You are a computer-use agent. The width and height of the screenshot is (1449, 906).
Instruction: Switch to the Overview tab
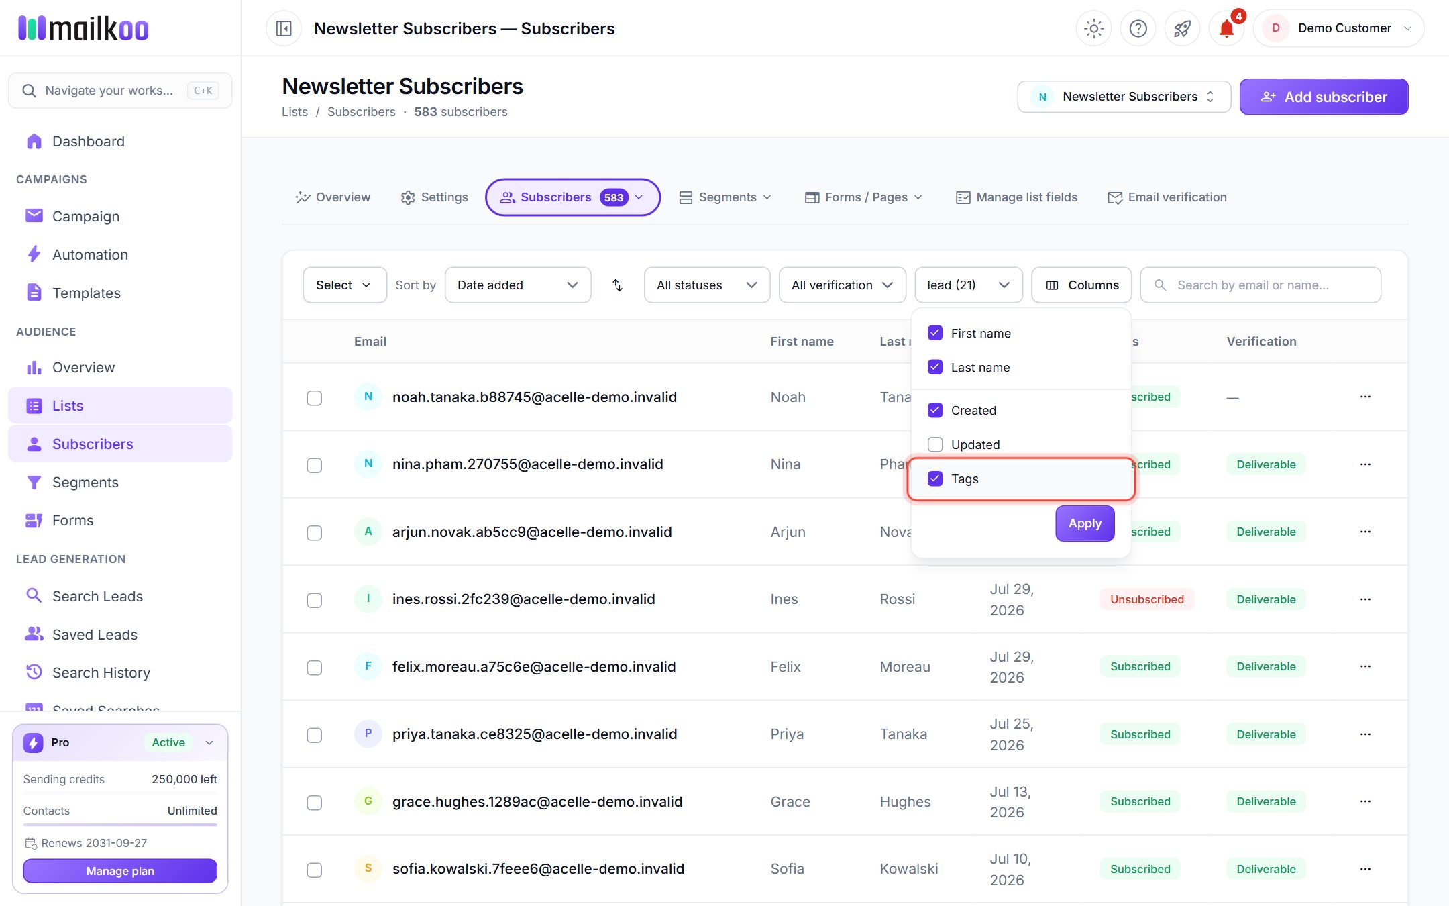[x=333, y=197]
